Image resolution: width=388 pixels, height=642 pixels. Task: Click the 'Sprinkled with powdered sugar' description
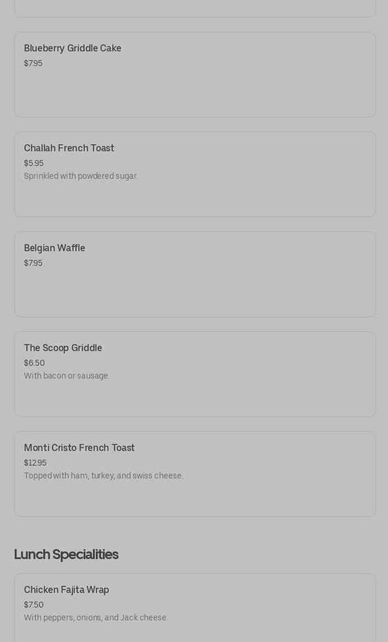tap(81, 176)
